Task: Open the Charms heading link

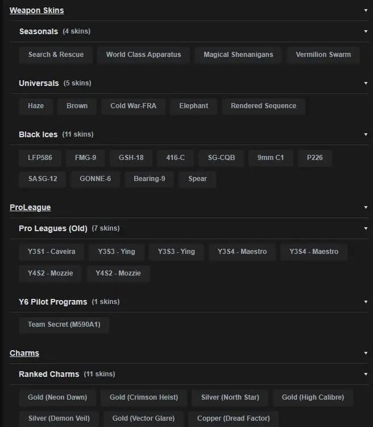Action: pos(24,353)
